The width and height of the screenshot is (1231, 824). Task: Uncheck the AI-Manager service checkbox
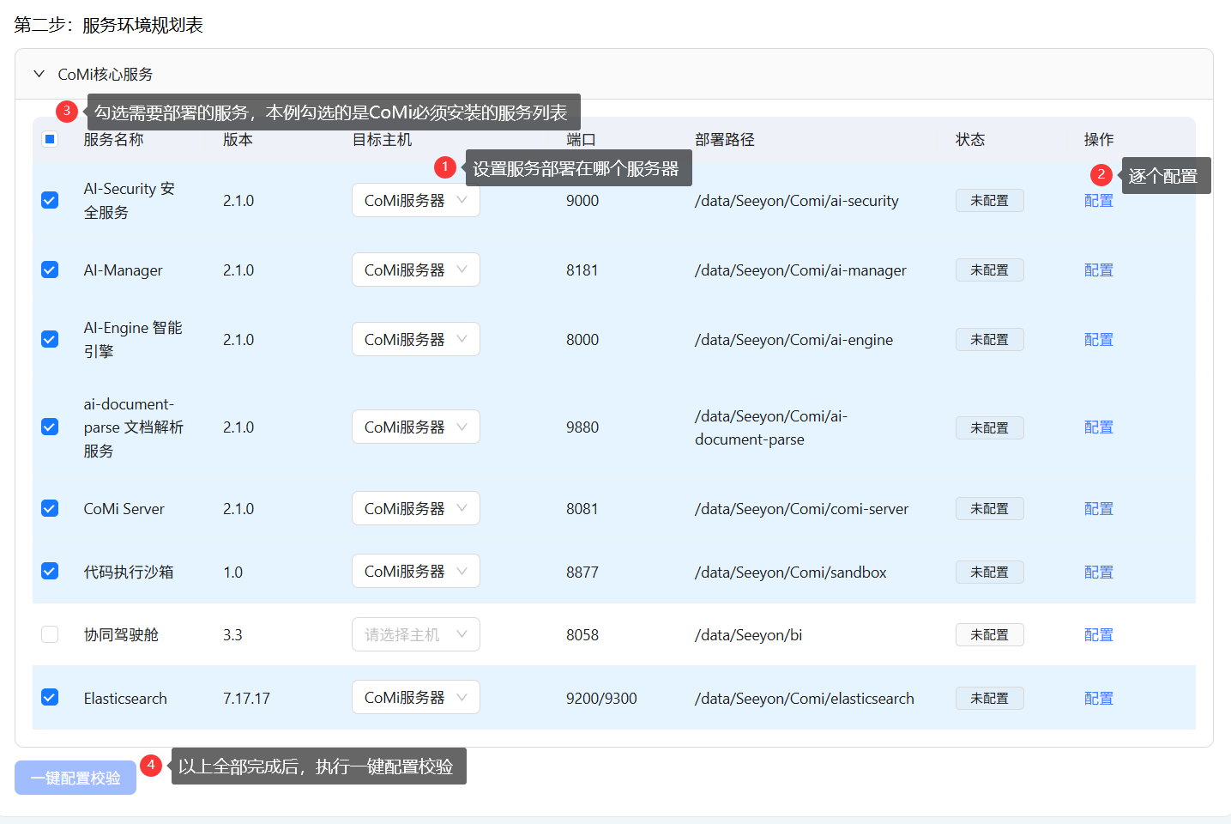[50, 270]
